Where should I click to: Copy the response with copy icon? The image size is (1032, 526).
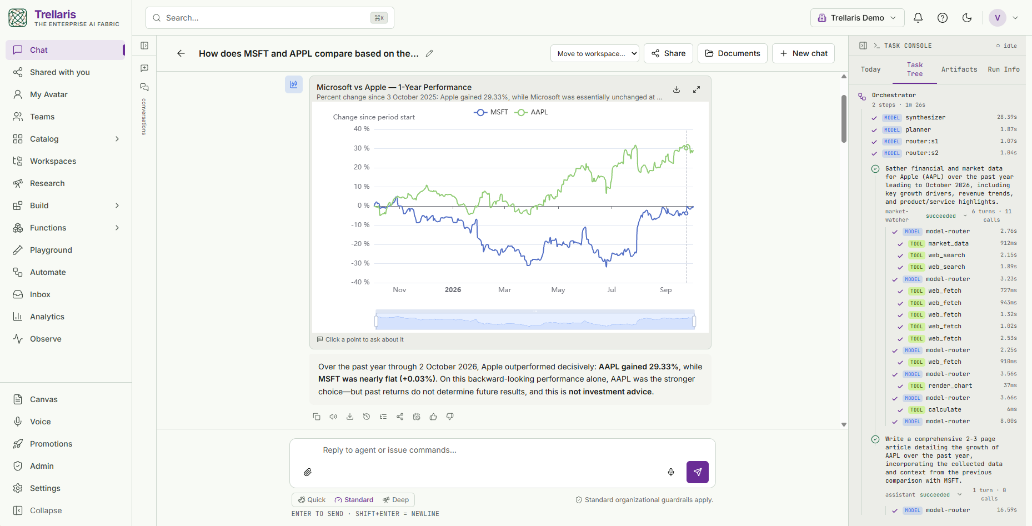click(317, 417)
